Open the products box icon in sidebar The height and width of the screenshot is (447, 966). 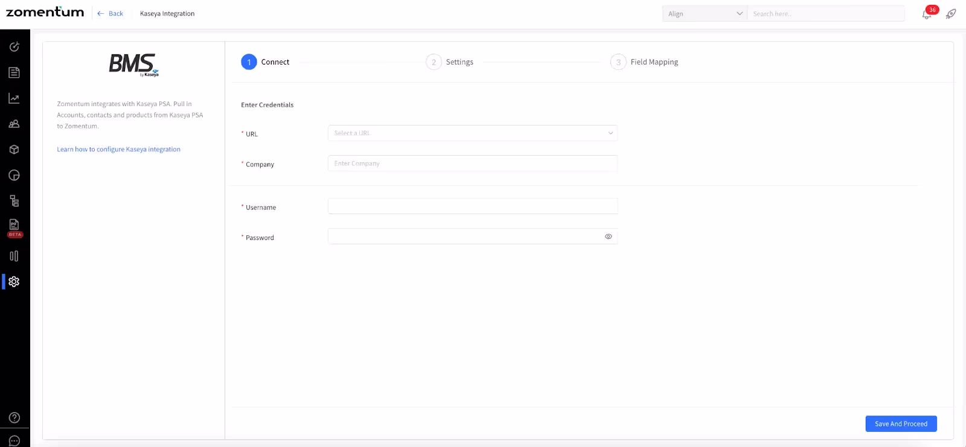(14, 150)
